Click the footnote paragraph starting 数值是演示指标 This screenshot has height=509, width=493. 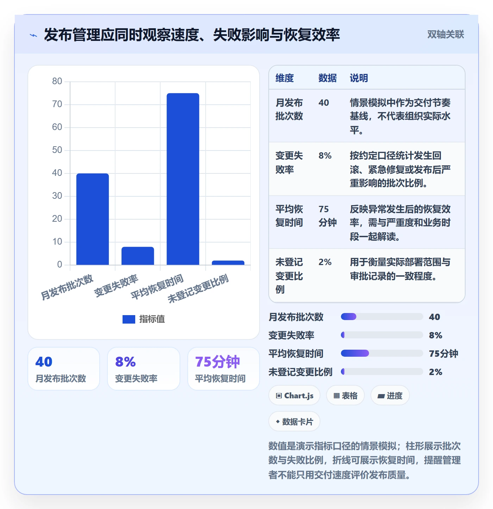point(364,460)
